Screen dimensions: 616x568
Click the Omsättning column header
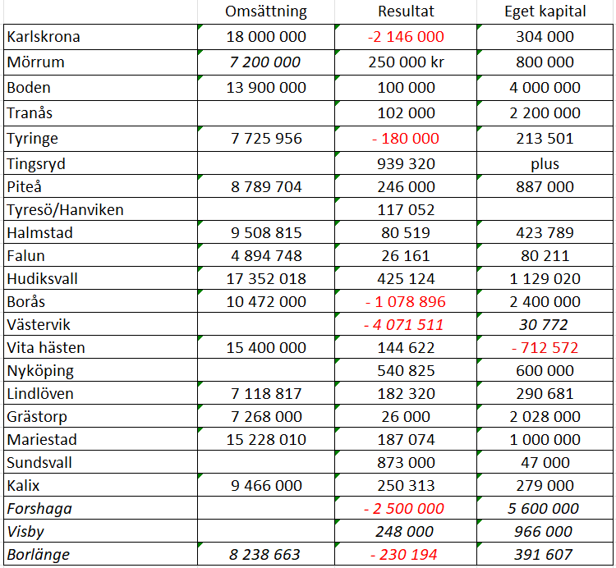[266, 11]
